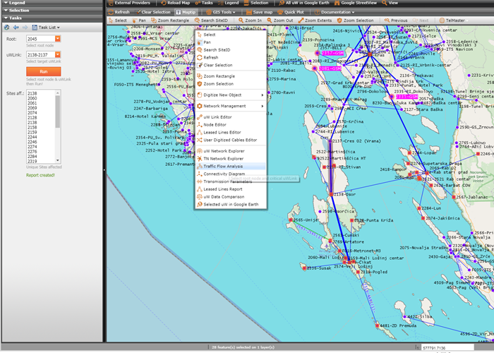Screen dimensions: 494x353
Task: Activate the Pan tool in toolbar
Action: (139, 20)
